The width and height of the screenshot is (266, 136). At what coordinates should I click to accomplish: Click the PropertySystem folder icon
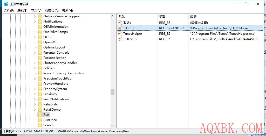point(40,89)
